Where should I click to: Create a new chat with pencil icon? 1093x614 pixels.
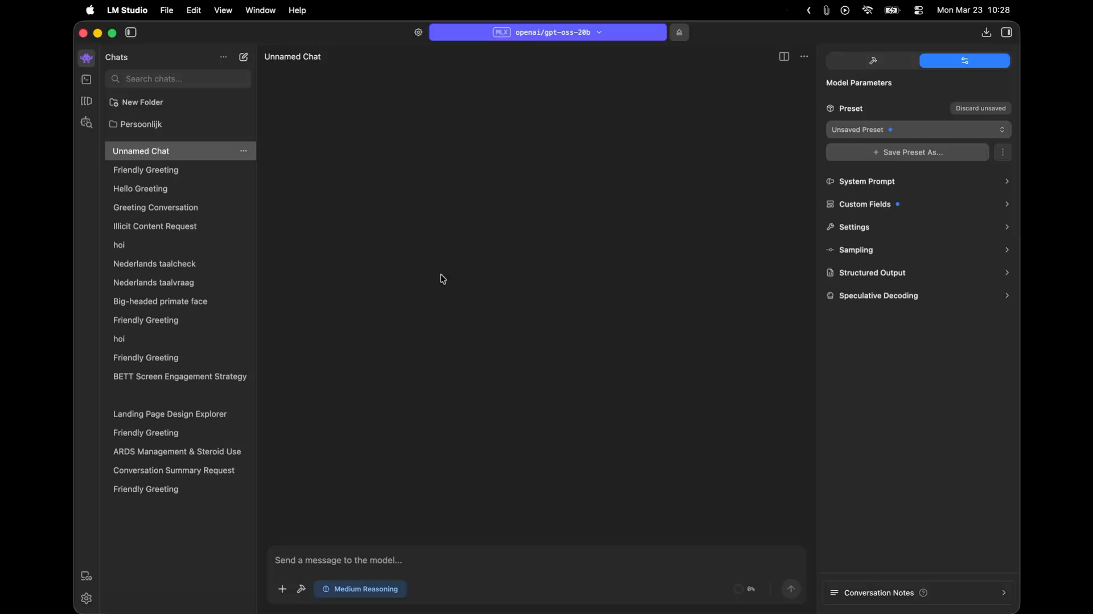point(244,57)
